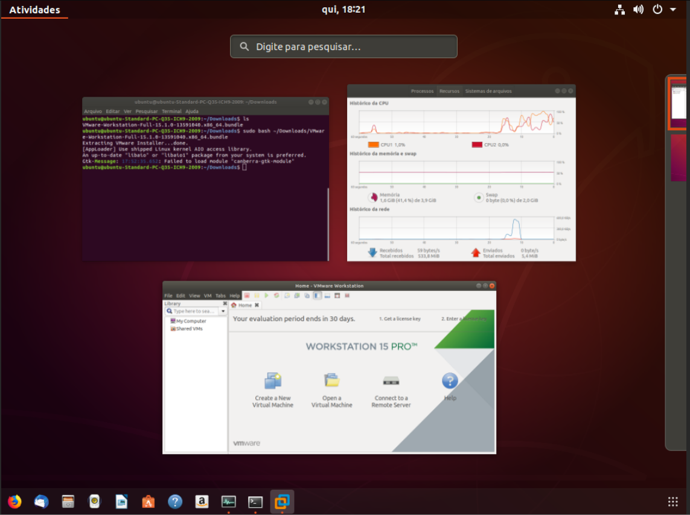The image size is (690, 515).
Task: Click the orange CPU1 color swatch
Action: click(373, 144)
